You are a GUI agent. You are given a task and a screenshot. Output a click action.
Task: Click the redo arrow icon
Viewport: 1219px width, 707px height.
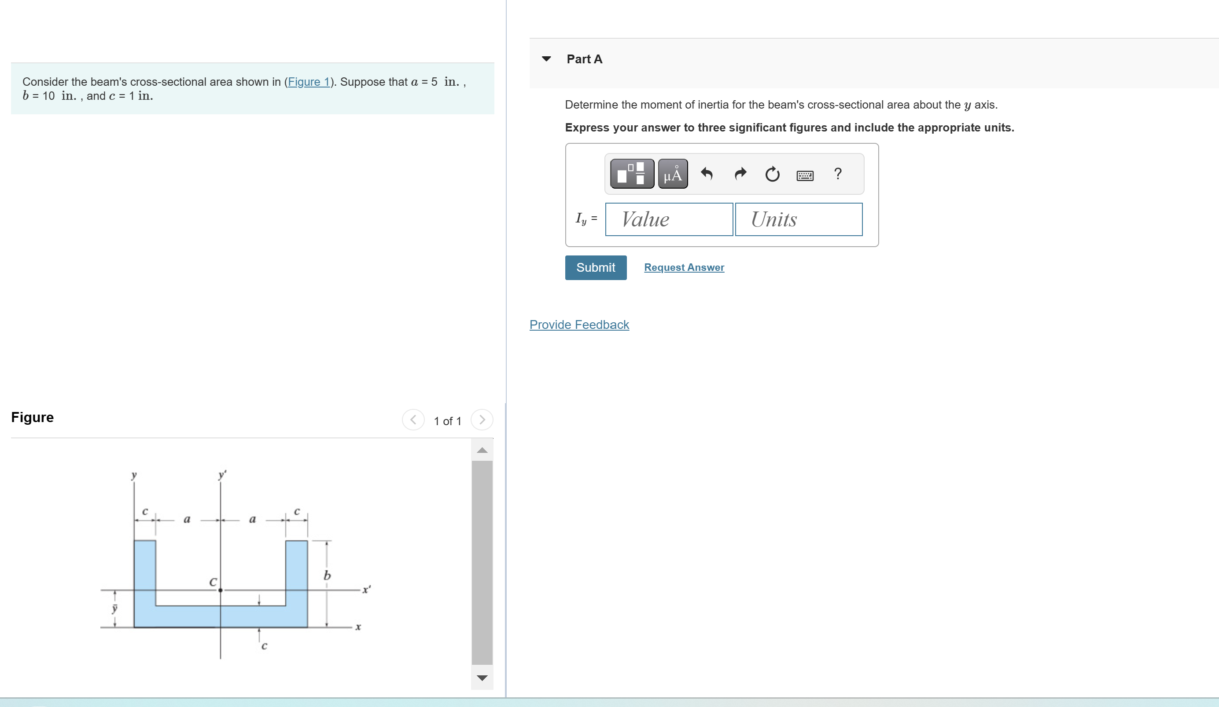(740, 174)
